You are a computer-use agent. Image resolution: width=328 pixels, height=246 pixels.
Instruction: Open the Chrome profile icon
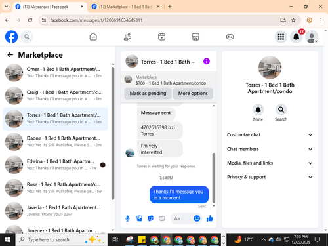pos(309,20)
